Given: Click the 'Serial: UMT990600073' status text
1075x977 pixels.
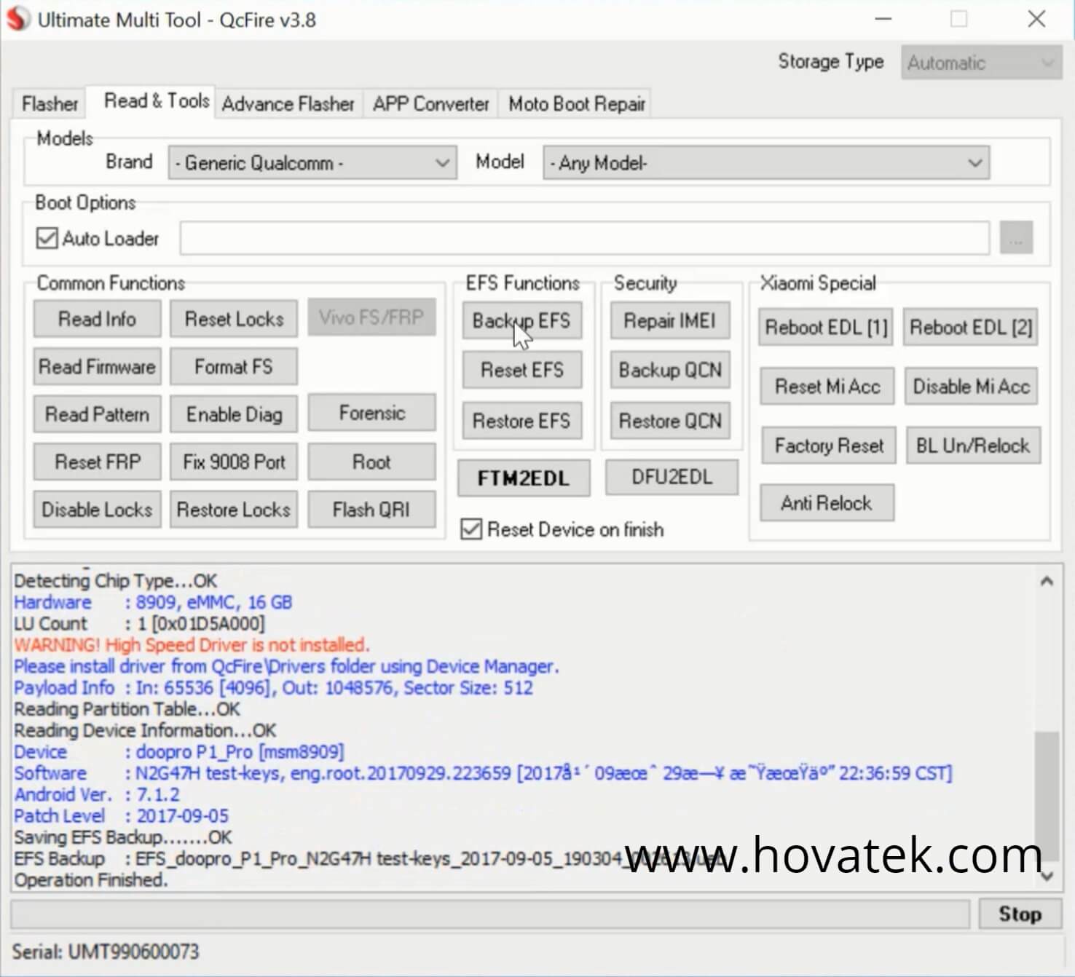Looking at the screenshot, I should point(105,952).
